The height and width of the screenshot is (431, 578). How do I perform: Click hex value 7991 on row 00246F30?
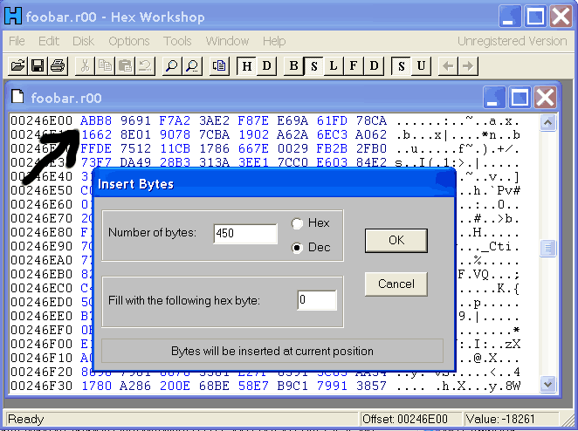(332, 386)
